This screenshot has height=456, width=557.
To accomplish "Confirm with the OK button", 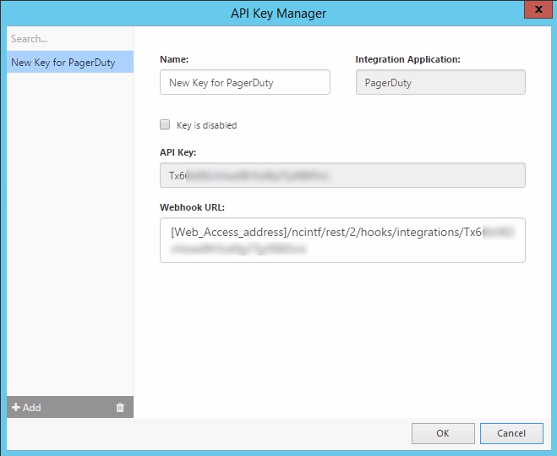I will pos(443,433).
